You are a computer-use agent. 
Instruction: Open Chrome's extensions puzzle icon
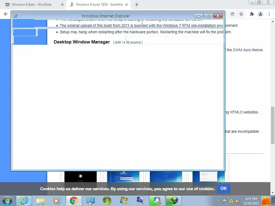[x=252, y=14]
